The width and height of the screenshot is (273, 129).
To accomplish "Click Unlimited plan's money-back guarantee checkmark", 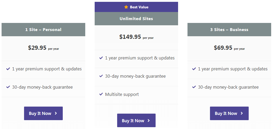I will coord(101,76).
